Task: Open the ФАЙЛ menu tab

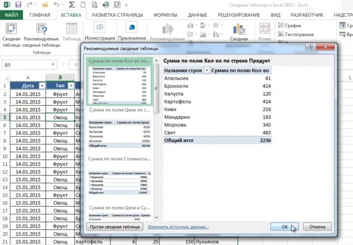Action: point(11,16)
